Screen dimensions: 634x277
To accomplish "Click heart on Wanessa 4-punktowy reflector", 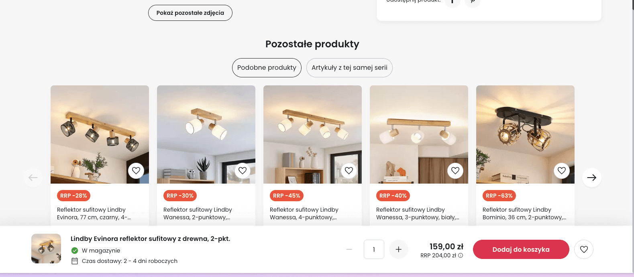I will (349, 171).
